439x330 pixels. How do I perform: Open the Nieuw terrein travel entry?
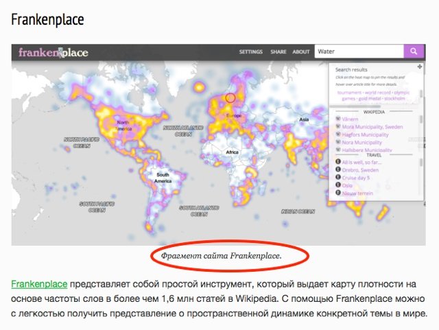click(x=357, y=193)
